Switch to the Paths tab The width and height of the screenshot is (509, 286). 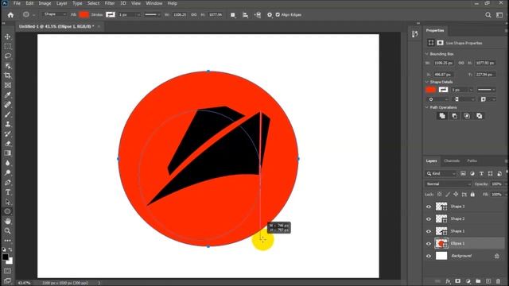(x=472, y=160)
